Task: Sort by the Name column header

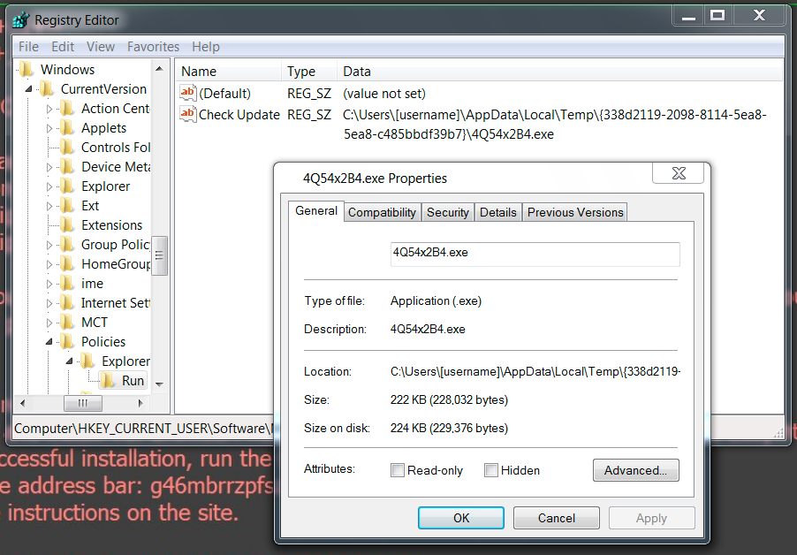Action: (228, 72)
